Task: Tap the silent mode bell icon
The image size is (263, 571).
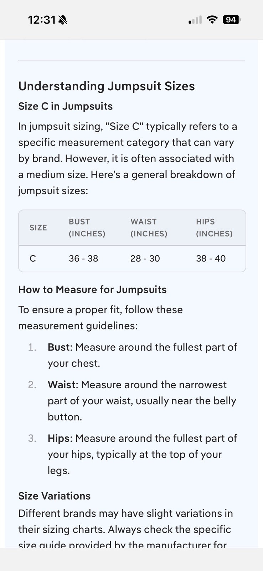Action: point(63,20)
